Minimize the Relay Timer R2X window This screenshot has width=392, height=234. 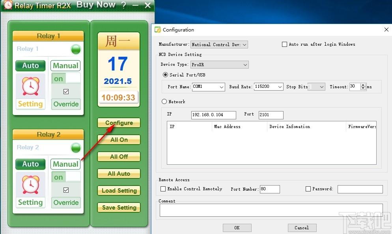point(135,5)
